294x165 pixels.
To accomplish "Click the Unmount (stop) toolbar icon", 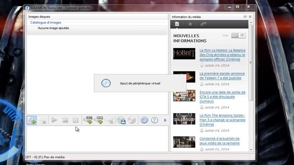I will pos(65,120).
